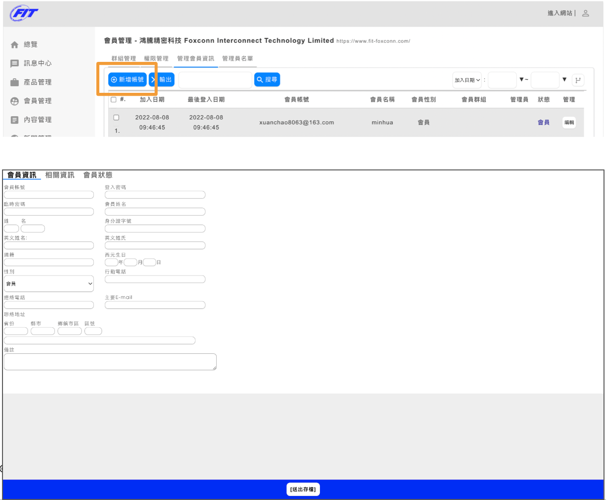Focus the search keyword field beside 輸出
606x500 pixels.
point(215,80)
